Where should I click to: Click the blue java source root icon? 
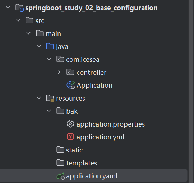pyautogui.click(x=50, y=46)
